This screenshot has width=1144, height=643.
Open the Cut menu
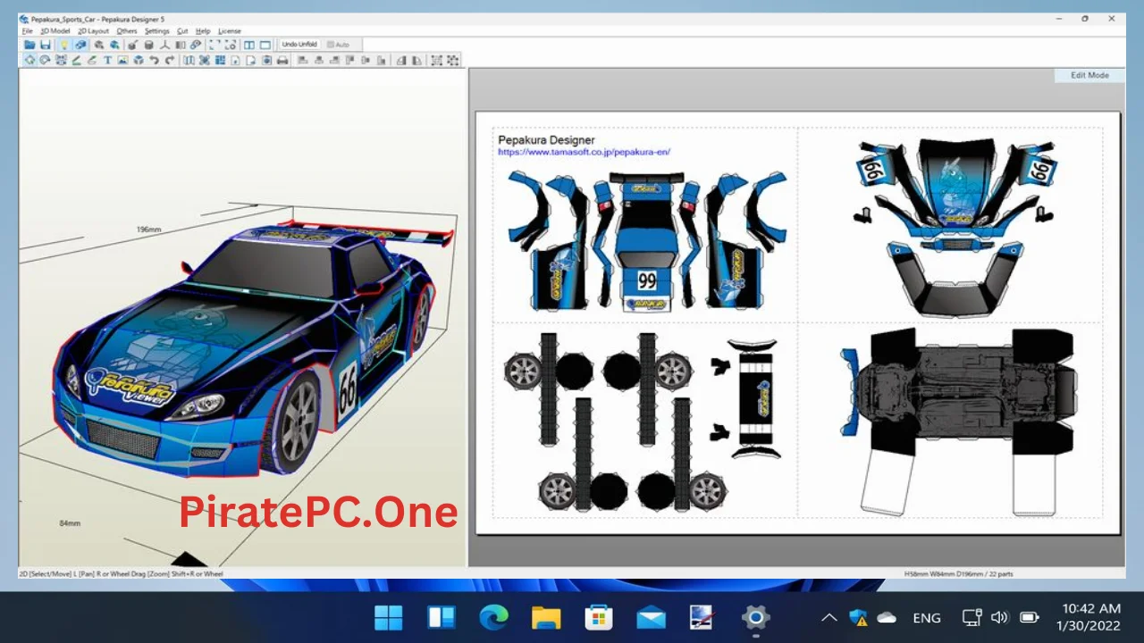pyautogui.click(x=182, y=31)
